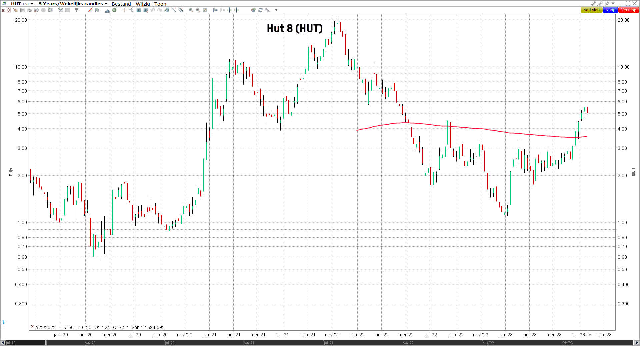Print the chart with printer icon

(x=29, y=10)
